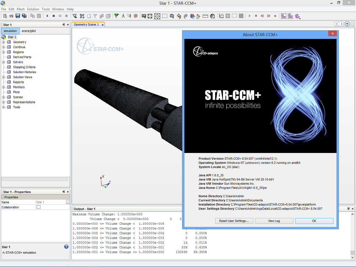Open the Solution menu
This screenshot has height=267, width=356.
[33, 9]
